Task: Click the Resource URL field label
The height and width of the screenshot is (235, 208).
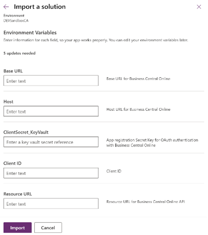Action: click(x=17, y=194)
